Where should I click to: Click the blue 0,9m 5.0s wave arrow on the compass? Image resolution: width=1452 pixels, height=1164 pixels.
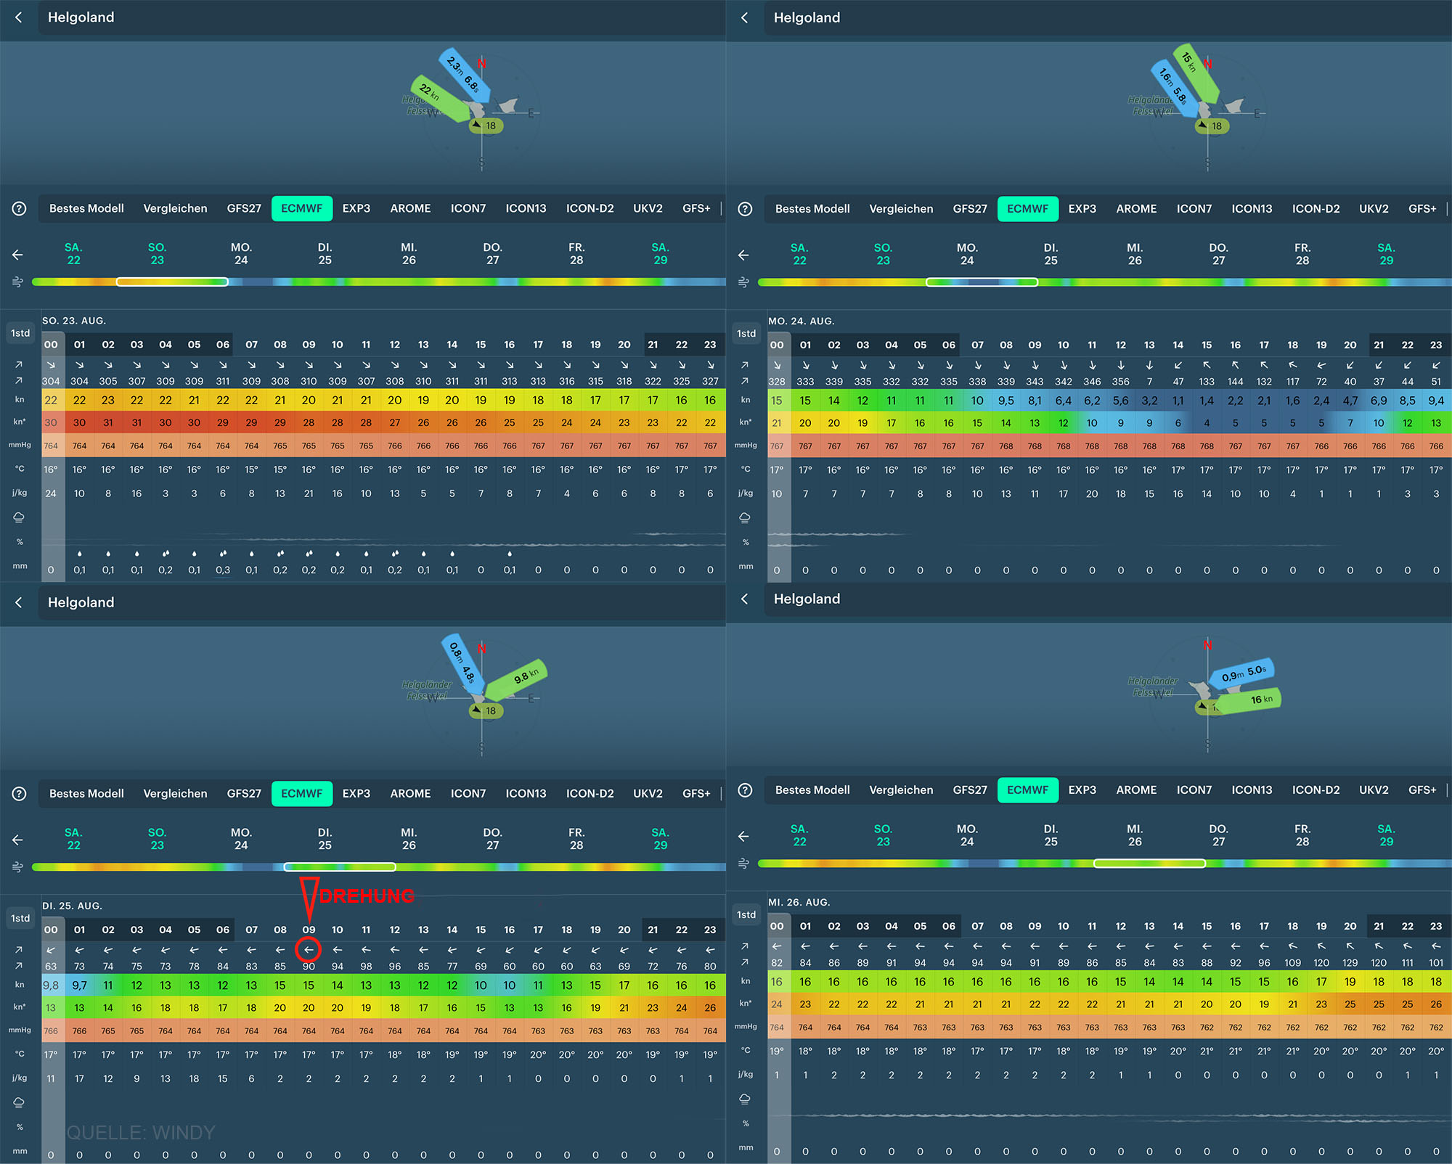[1247, 674]
